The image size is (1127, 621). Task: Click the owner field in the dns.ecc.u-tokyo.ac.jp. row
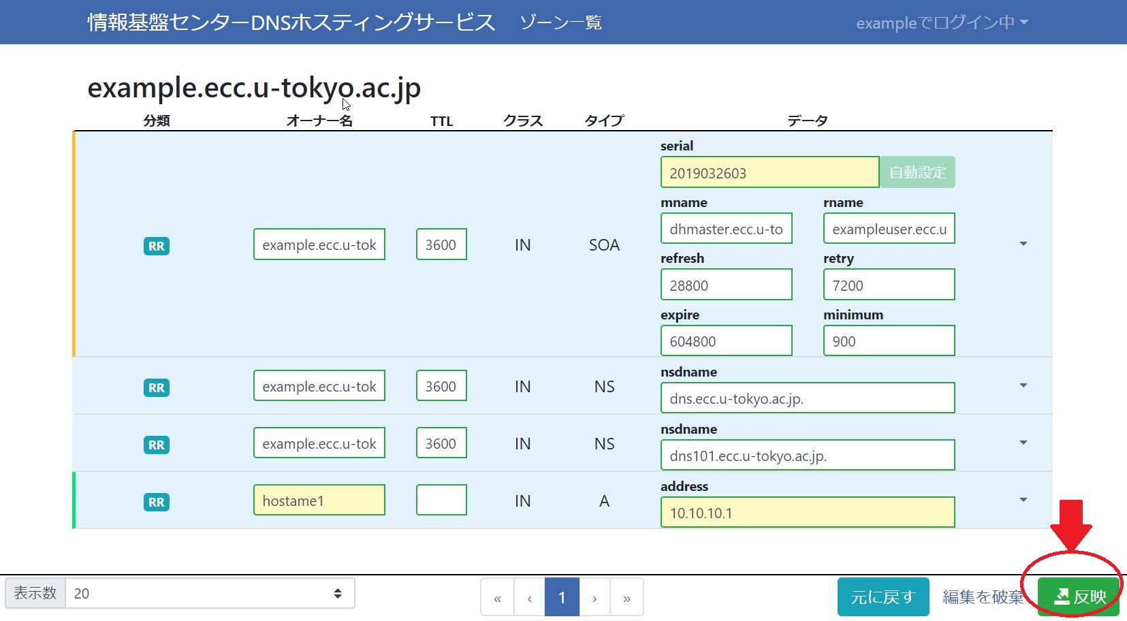(319, 386)
